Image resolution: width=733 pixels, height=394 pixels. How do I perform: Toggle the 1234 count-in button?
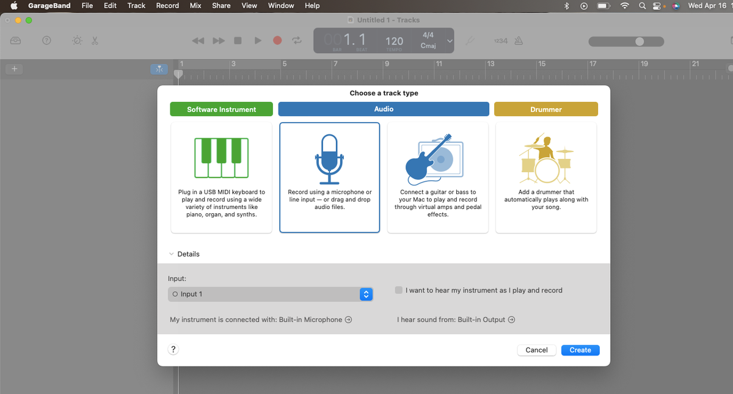click(x=500, y=40)
